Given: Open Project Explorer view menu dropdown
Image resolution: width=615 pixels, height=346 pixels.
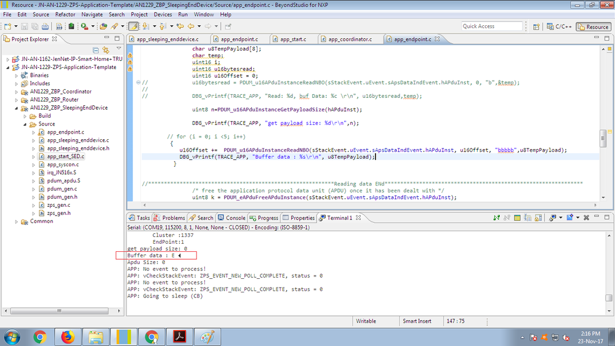Looking at the screenshot, I should point(119,49).
